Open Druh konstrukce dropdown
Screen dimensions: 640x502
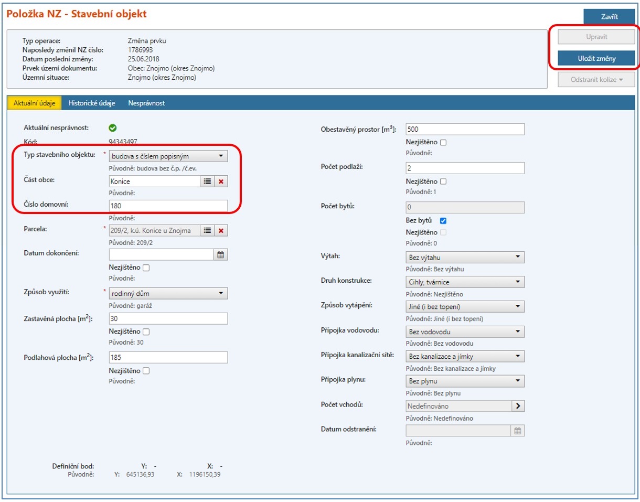(465, 282)
